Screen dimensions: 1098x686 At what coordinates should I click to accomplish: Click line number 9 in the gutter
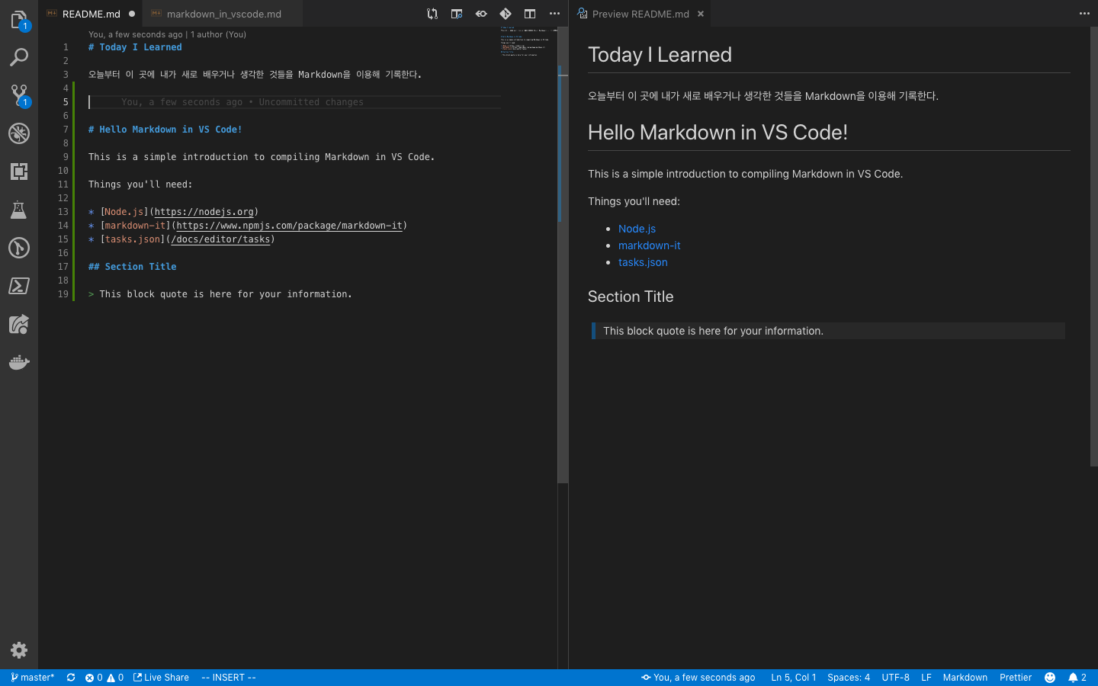[x=66, y=157]
